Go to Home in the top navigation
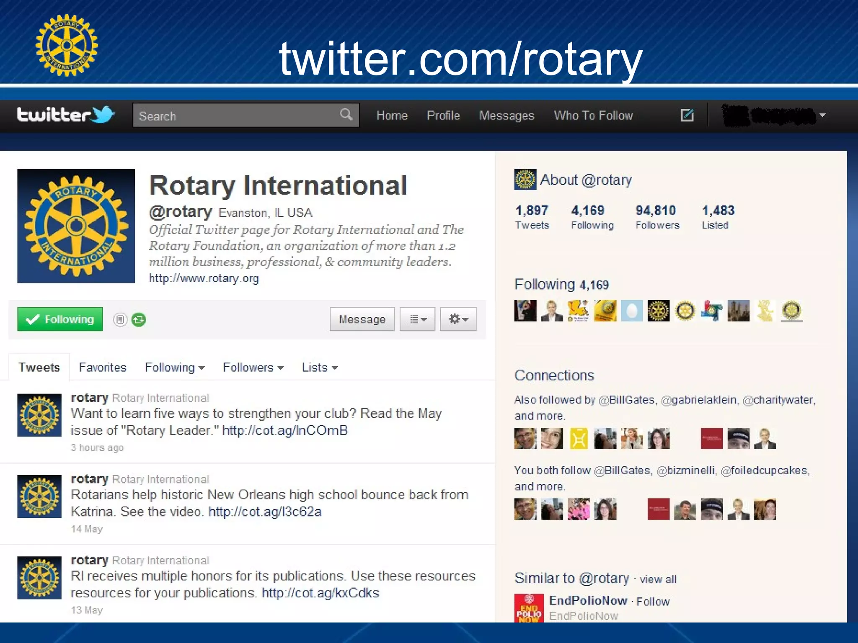Viewport: 858px width, 643px height. (392, 116)
